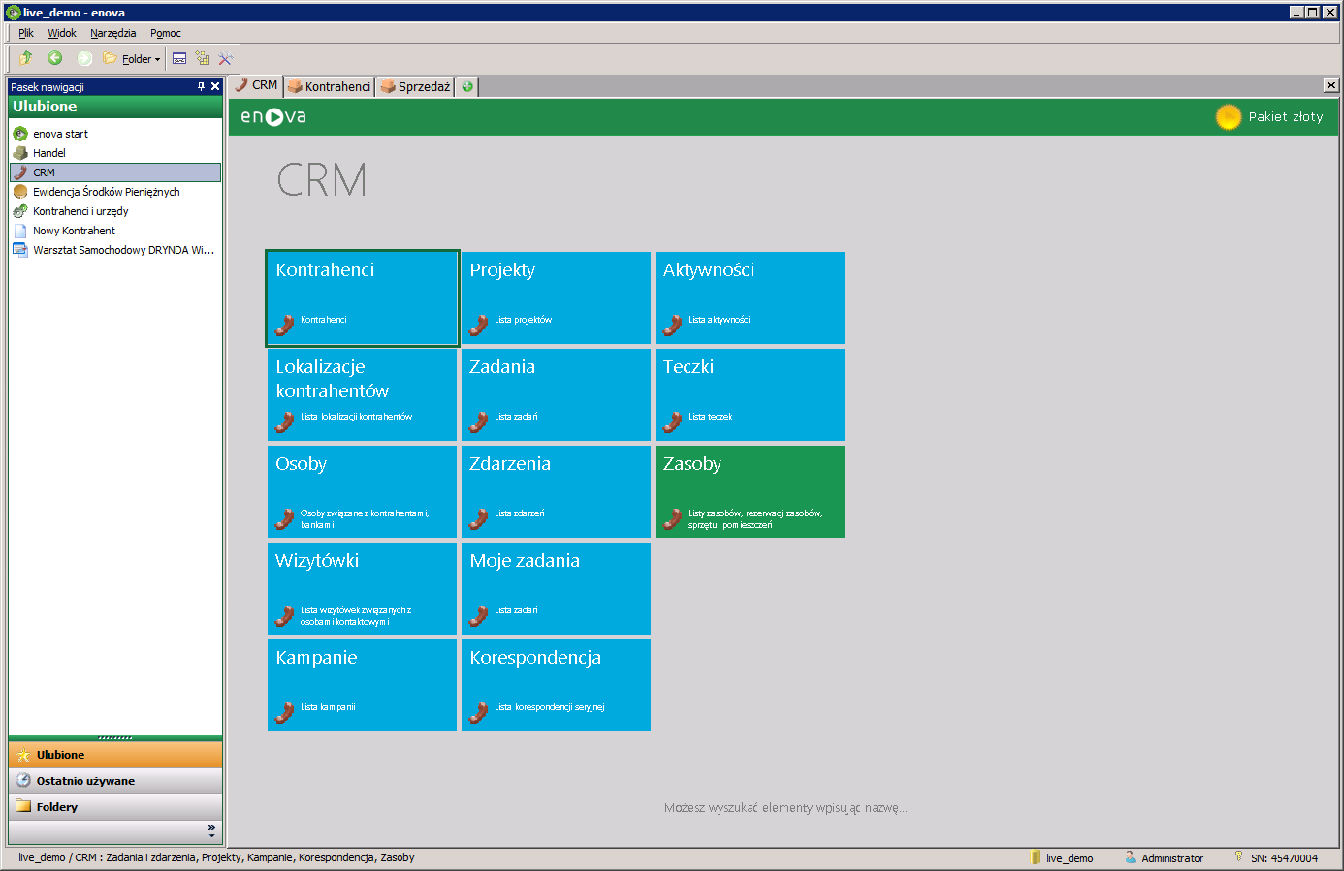The image size is (1344, 871).
Task: Click the 'Lista zdarzeń' caption
Action: pos(519,513)
